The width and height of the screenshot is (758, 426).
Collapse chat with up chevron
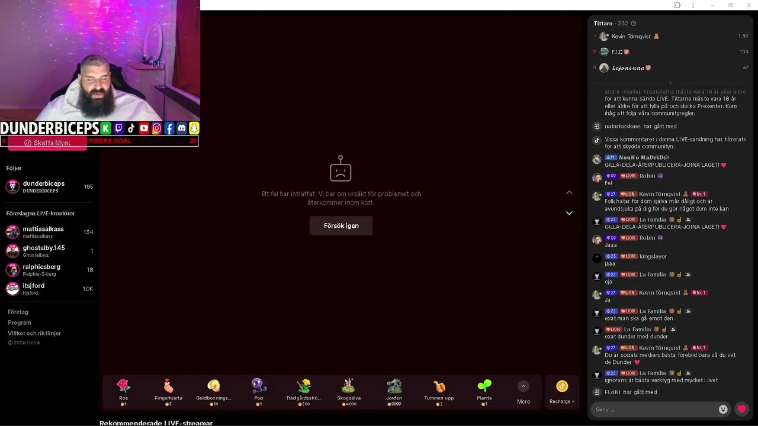click(569, 192)
